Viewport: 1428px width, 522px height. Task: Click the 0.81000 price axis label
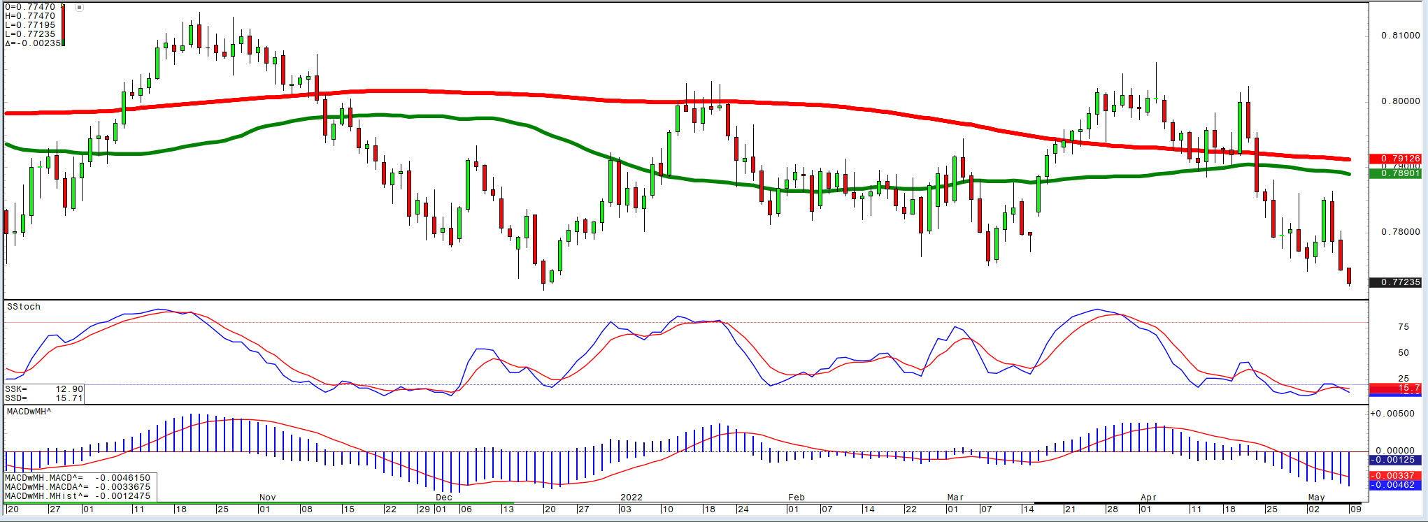tap(1400, 36)
